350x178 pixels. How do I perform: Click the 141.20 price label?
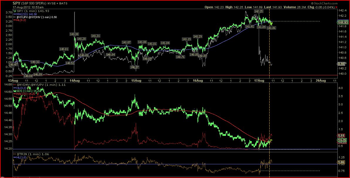point(81,39)
